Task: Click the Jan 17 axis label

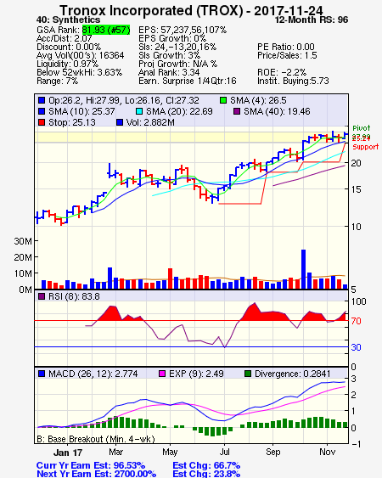Action: point(68,453)
